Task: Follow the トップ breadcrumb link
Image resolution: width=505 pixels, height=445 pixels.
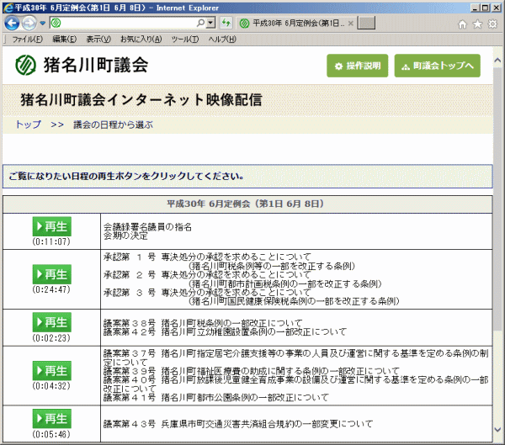Action: [x=28, y=124]
